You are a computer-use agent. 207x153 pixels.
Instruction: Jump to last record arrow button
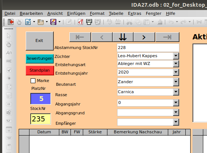click(167, 37)
